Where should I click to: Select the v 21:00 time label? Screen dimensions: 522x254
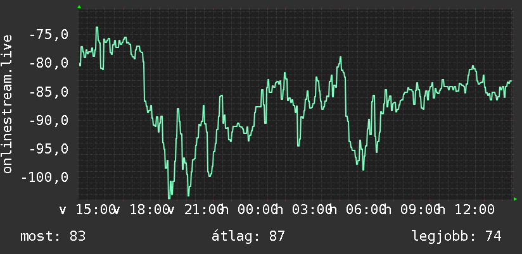pos(195,210)
